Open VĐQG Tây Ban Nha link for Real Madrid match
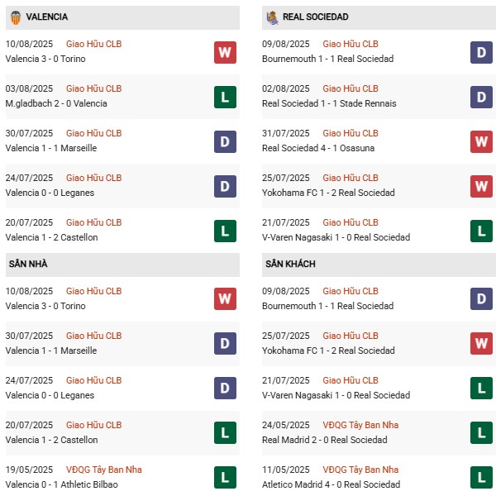Image resolution: width=496 pixels, height=496 pixels. click(x=360, y=425)
